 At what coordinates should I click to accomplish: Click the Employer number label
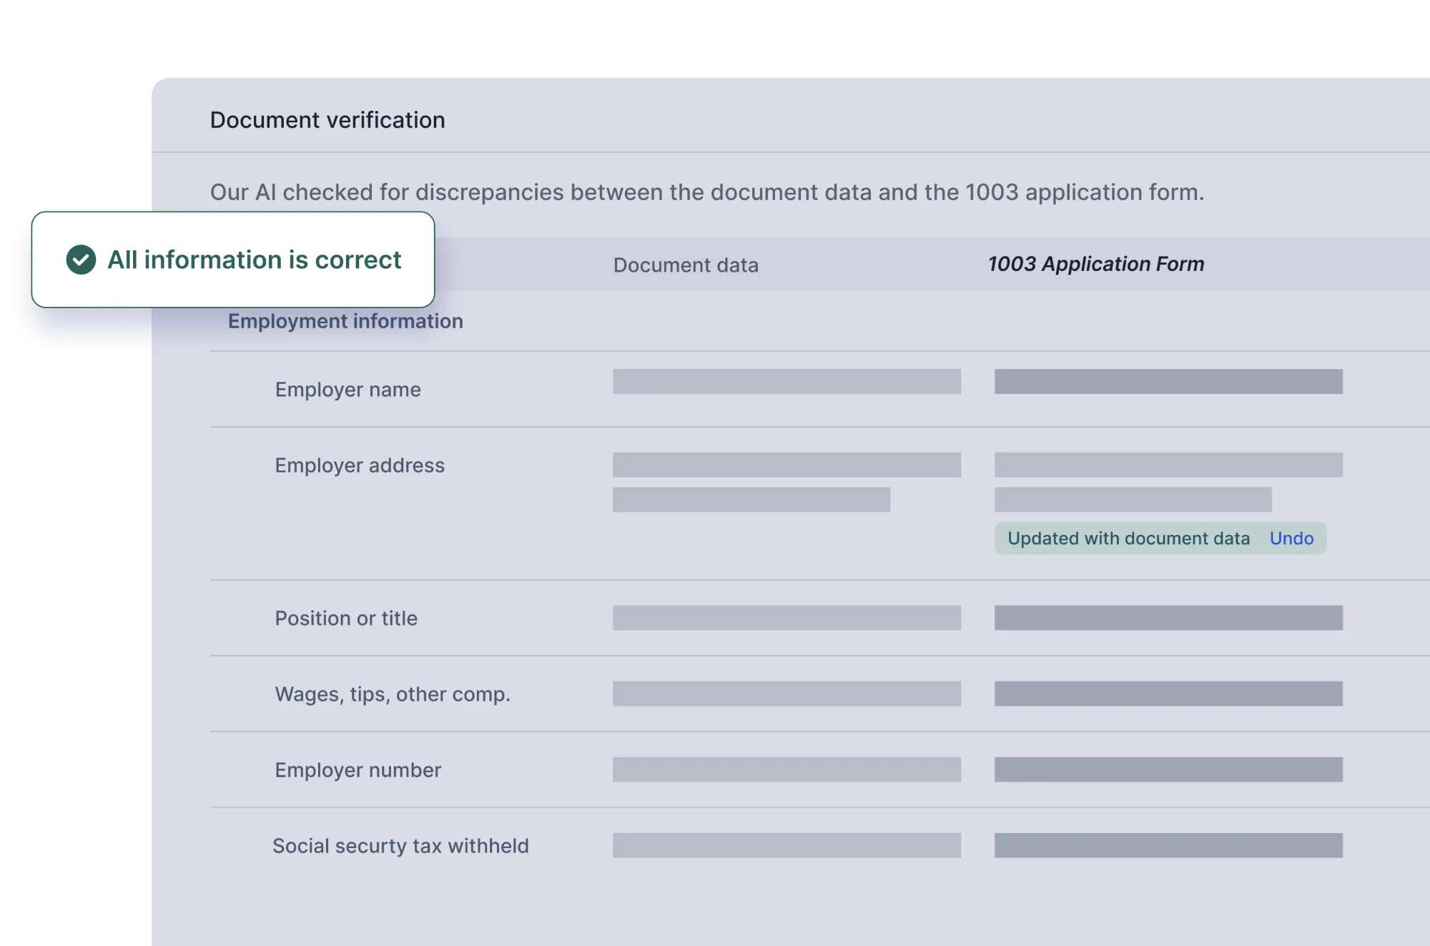point(358,770)
